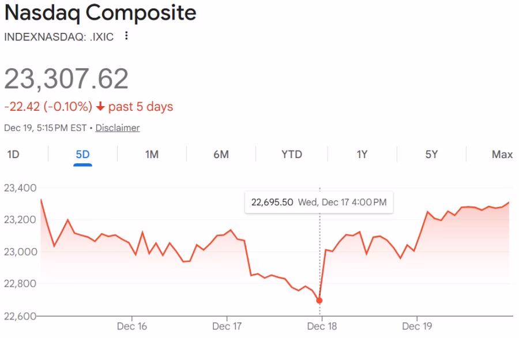519x338 pixels.
Task: Switch to the 6M time range
Action: [x=221, y=155]
